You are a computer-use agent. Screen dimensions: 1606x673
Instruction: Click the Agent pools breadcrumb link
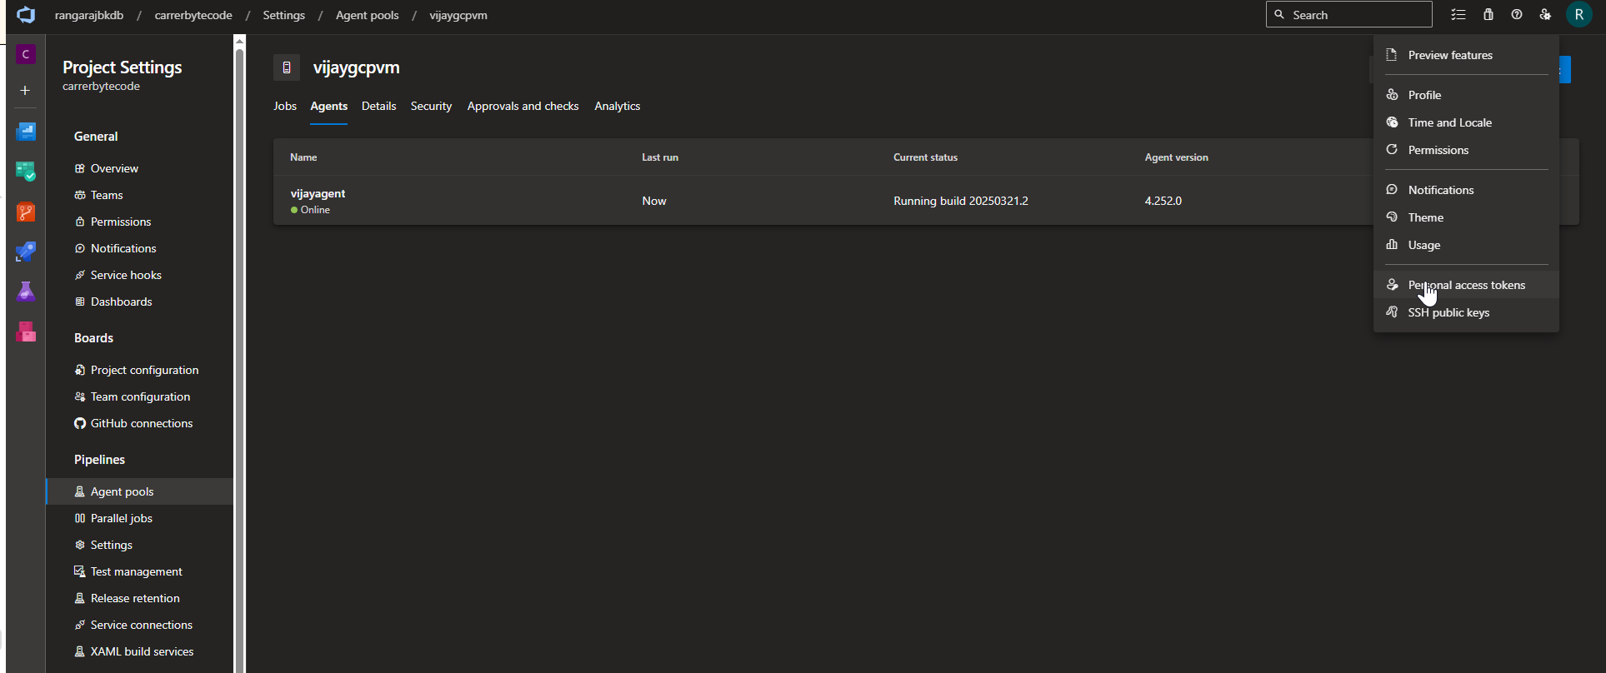click(x=368, y=15)
